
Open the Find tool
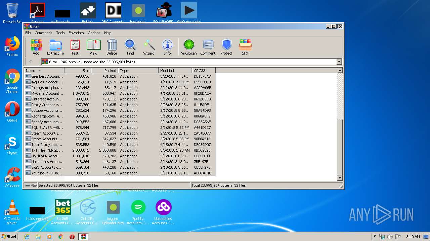coord(130,47)
